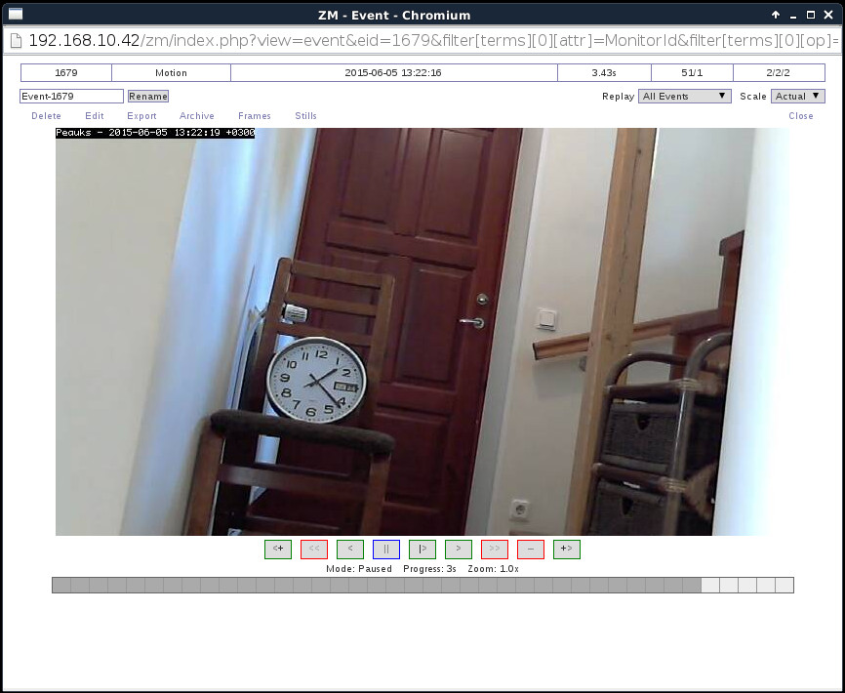Open the Stills view

[306, 116]
